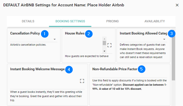
Task: Open Instant Booking Allowed Categories dropdown
Action: click(x=164, y=39)
